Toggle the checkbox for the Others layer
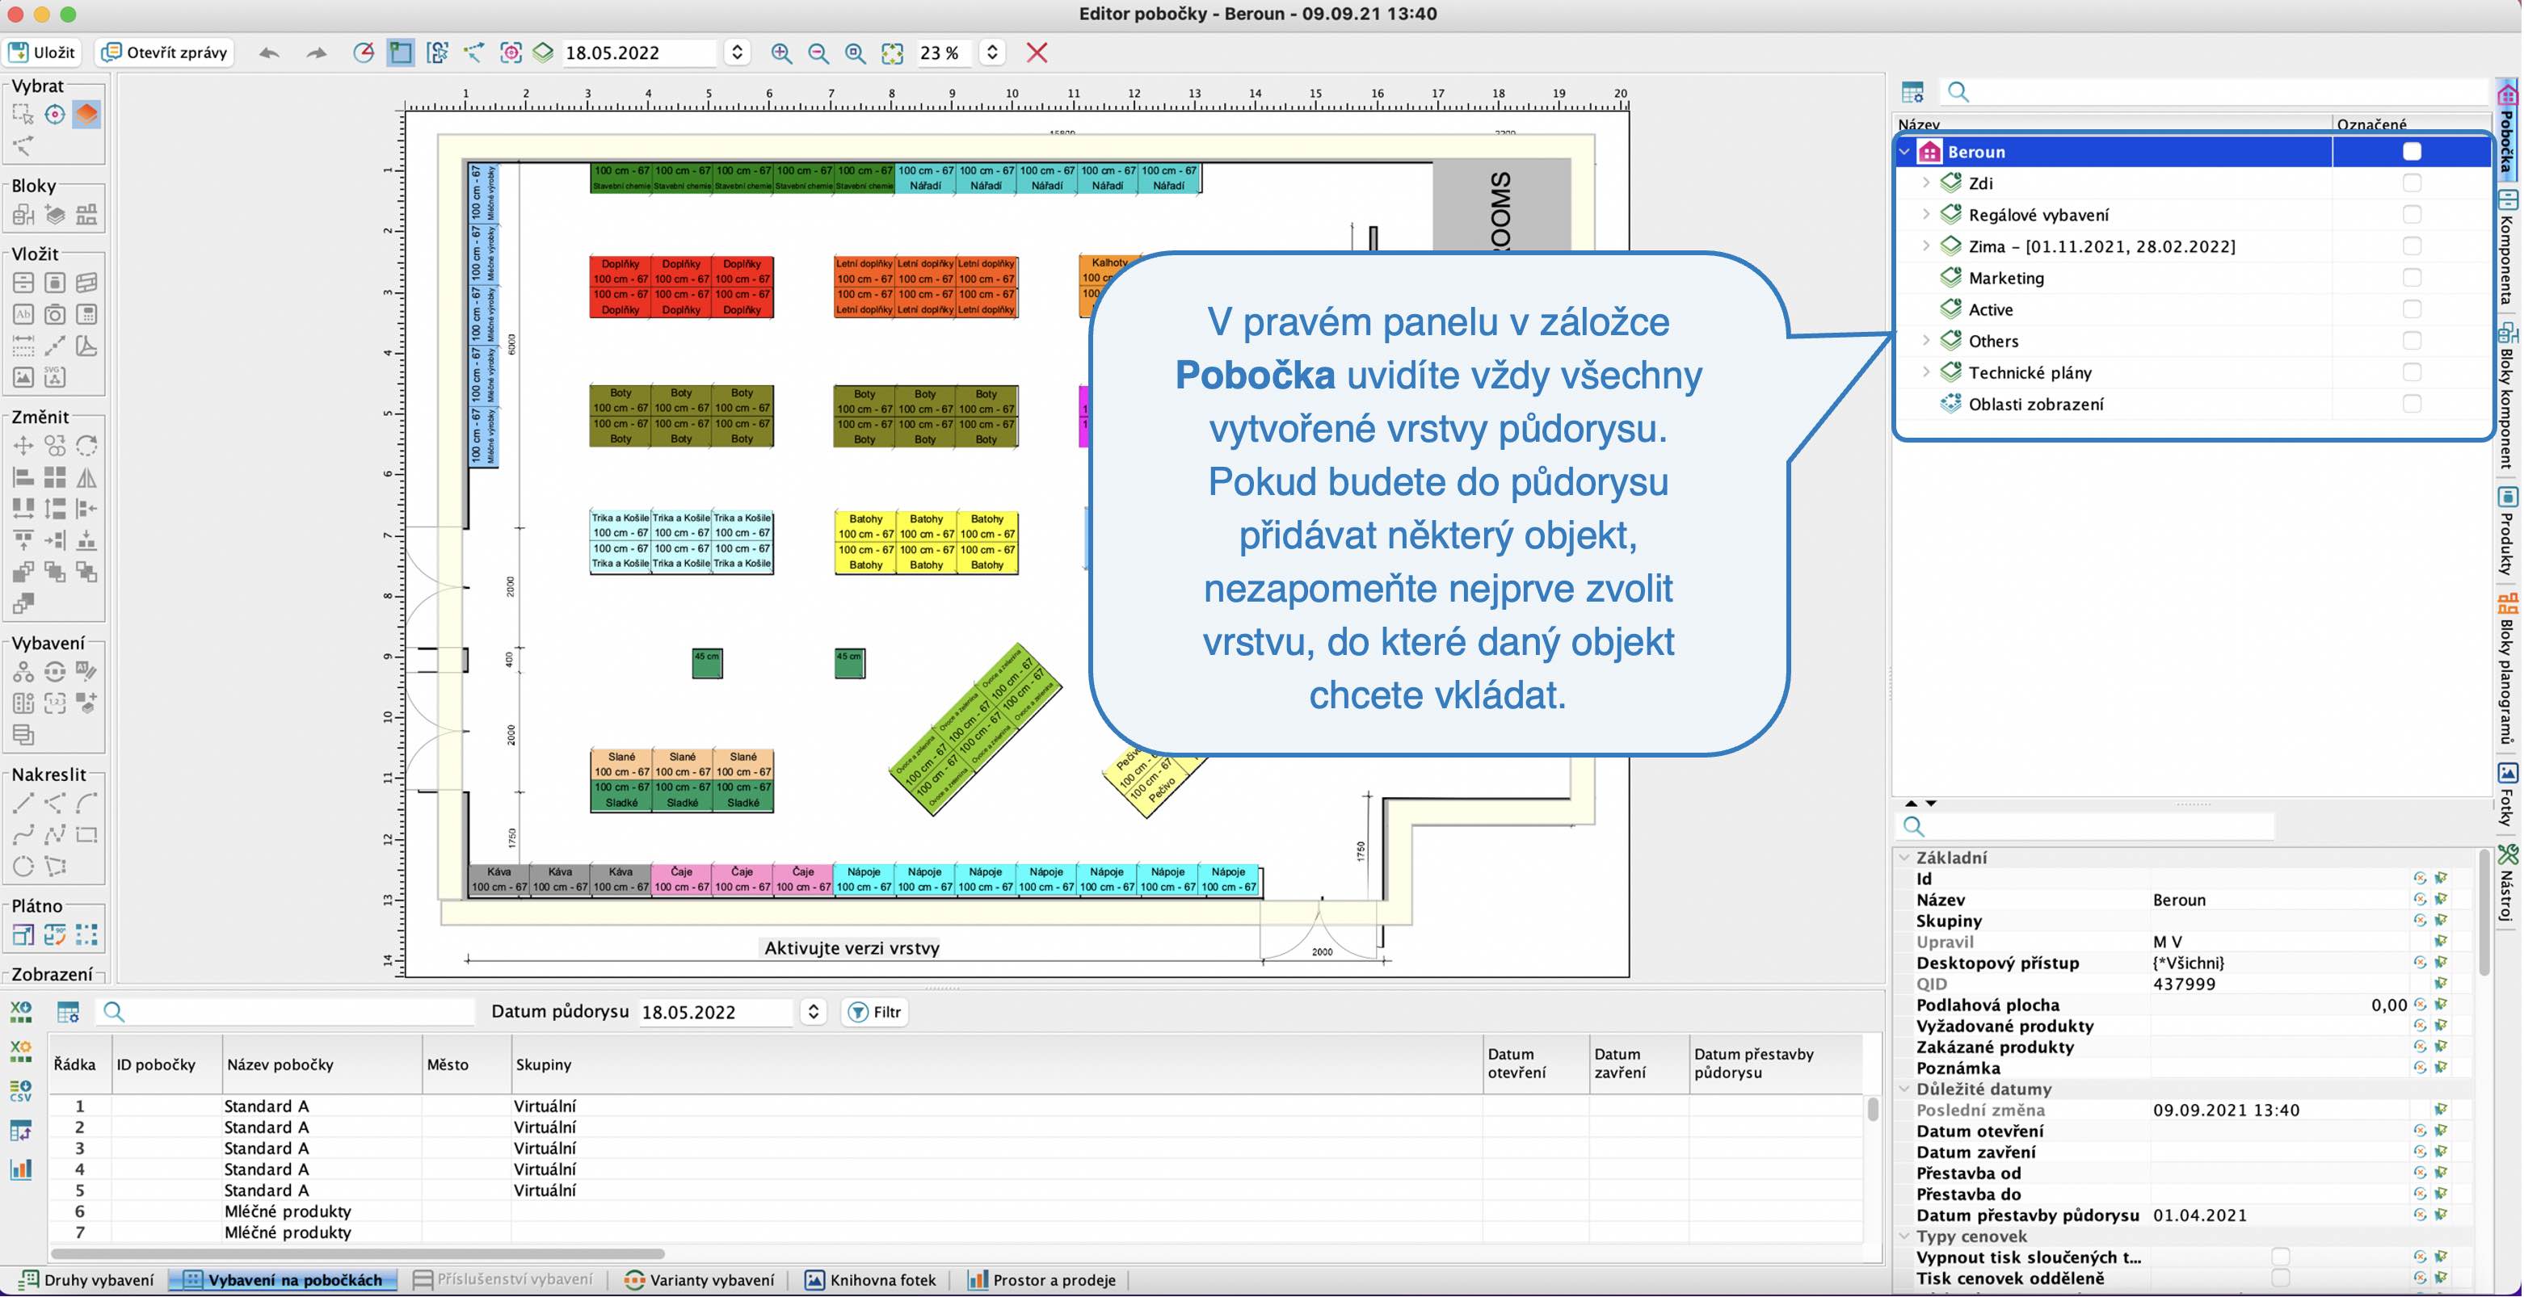The width and height of the screenshot is (2524, 1297). 2412,341
